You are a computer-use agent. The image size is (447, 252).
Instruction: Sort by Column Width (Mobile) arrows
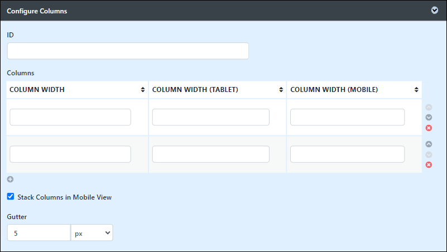pos(416,90)
